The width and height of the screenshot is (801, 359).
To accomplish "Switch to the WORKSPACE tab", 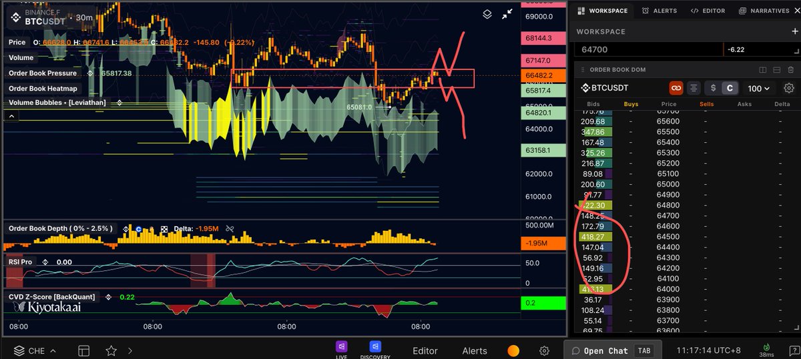I will click(x=602, y=11).
